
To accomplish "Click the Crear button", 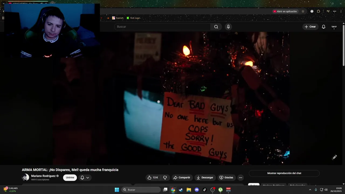I will (310, 27).
